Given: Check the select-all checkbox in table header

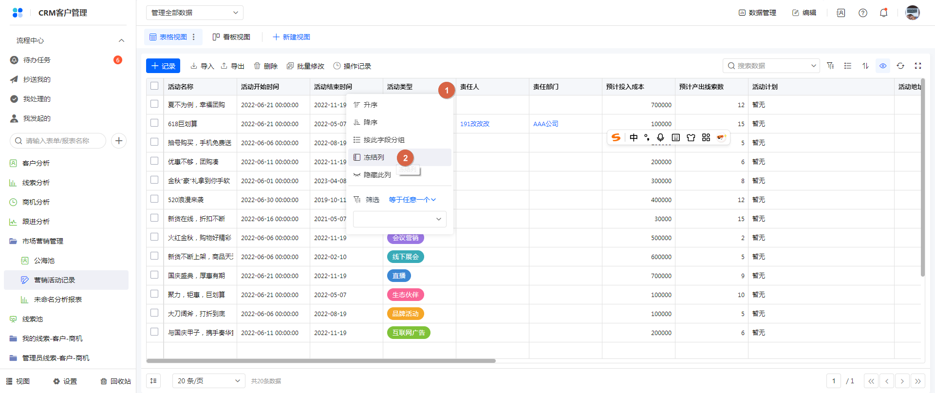Looking at the screenshot, I should point(154,86).
